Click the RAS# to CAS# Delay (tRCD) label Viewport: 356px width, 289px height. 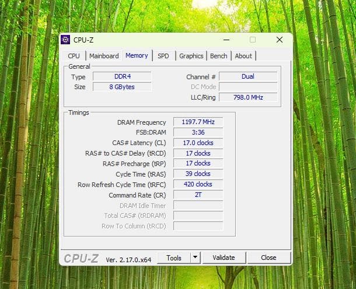(125, 153)
